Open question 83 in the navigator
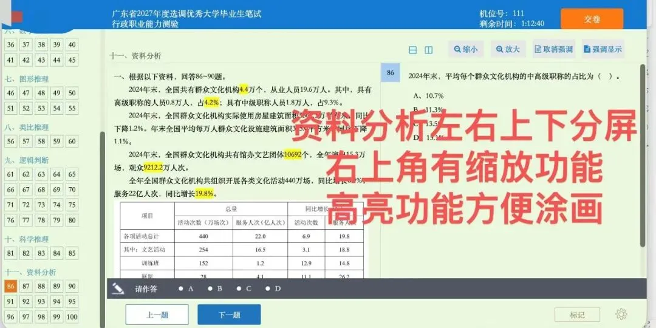Screen dimensions: 656x328 point(41,253)
